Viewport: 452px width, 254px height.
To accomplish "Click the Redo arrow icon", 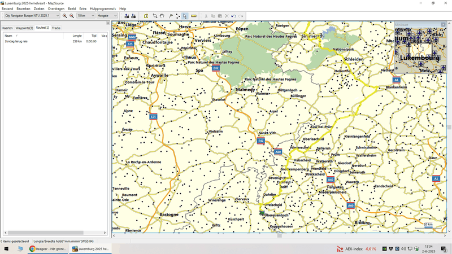I will pos(241,16).
